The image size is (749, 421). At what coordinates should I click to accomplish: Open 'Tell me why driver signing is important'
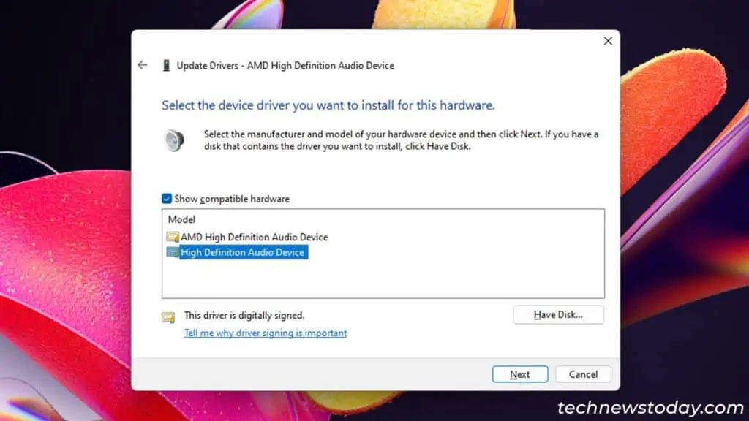click(266, 333)
